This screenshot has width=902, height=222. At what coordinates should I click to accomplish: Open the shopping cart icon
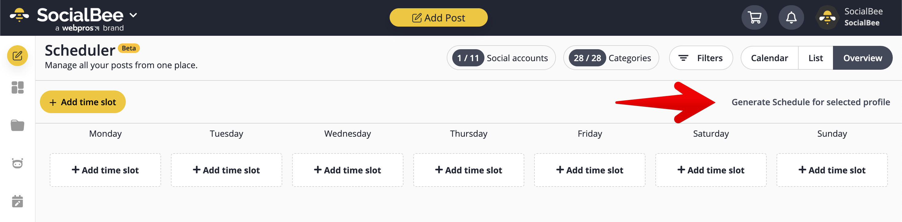pyautogui.click(x=754, y=17)
